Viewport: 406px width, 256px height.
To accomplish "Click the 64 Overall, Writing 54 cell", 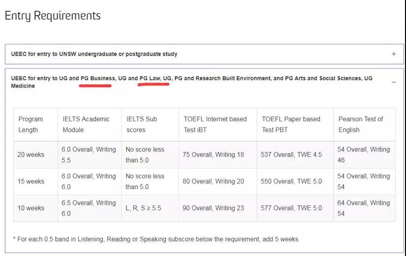I will click(364, 208).
